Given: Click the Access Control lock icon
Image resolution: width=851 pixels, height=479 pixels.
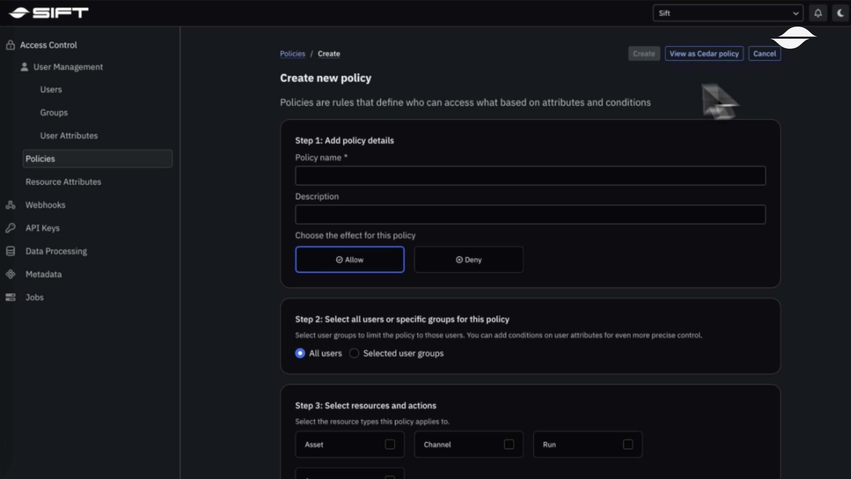Looking at the screenshot, I should 11,45.
